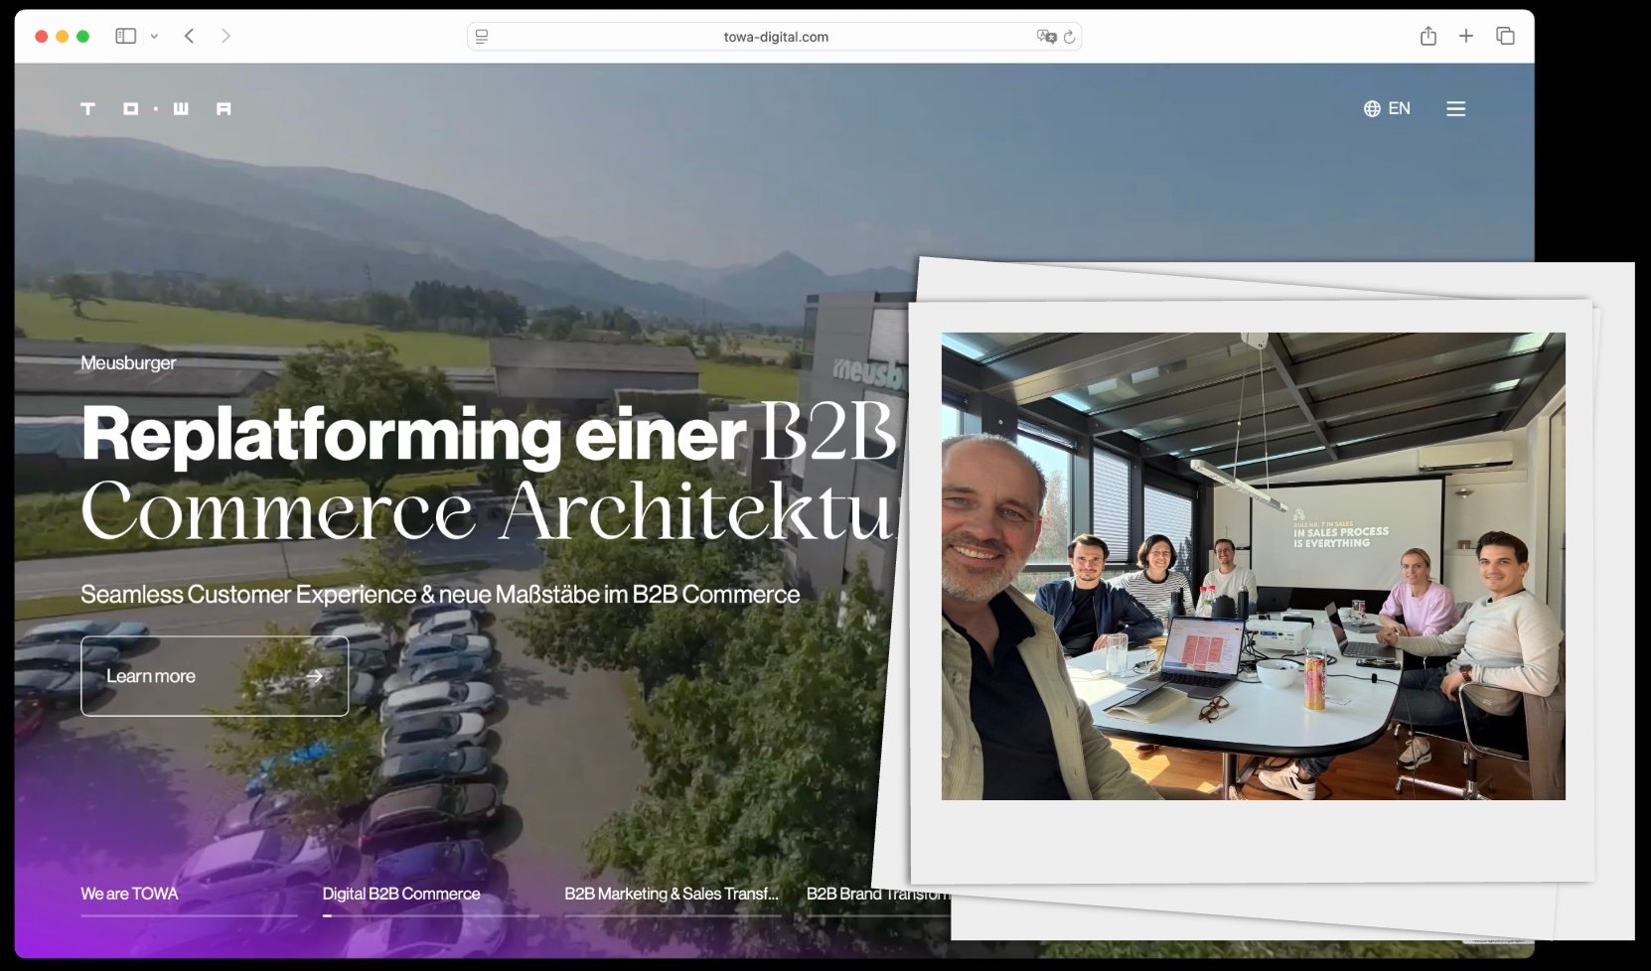
Task: Show the tab overview
Action: [x=1505, y=37]
